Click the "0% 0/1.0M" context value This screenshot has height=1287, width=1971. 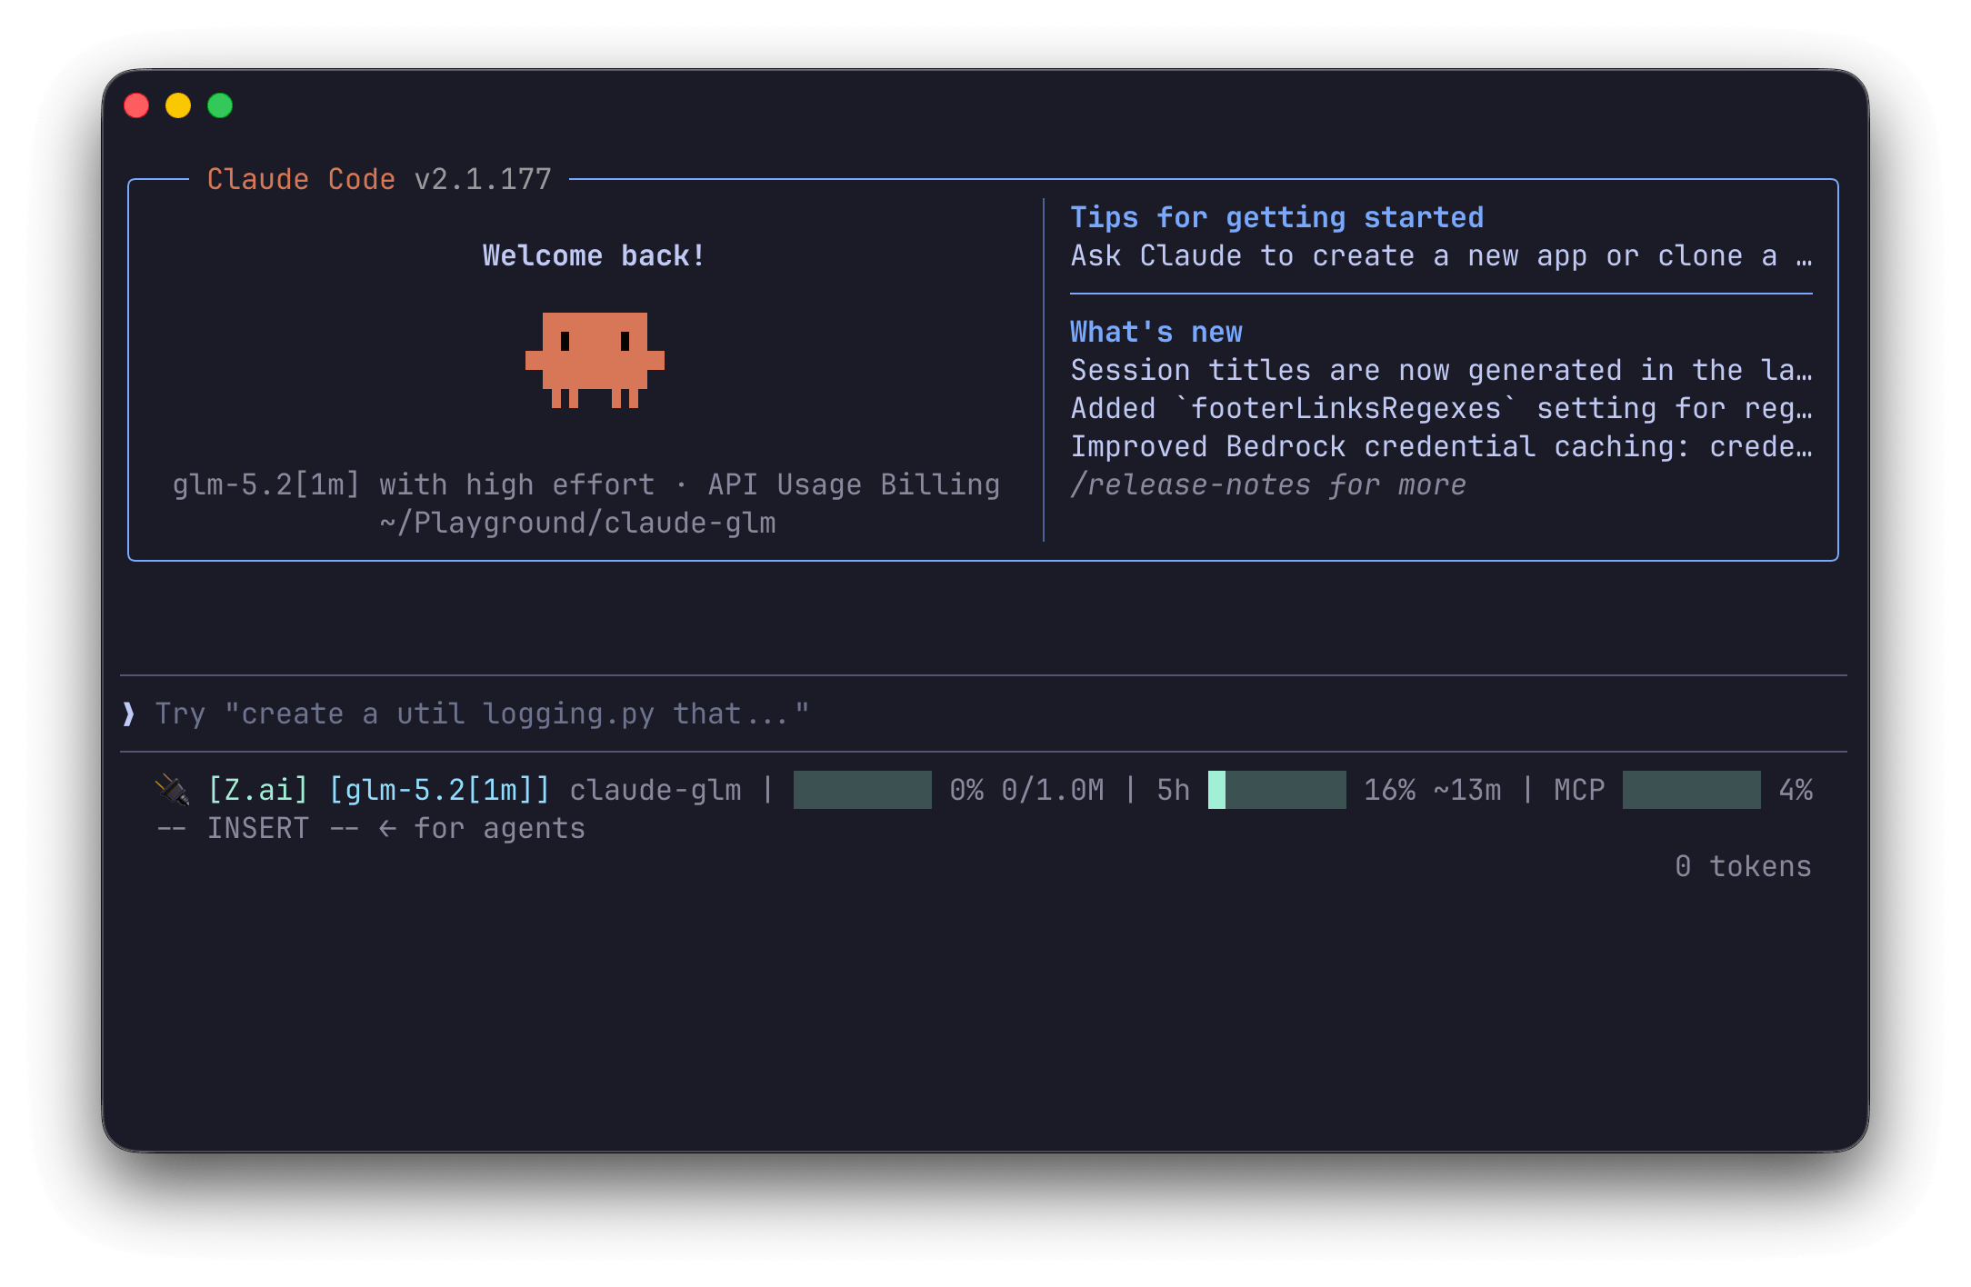[x=1027, y=790]
